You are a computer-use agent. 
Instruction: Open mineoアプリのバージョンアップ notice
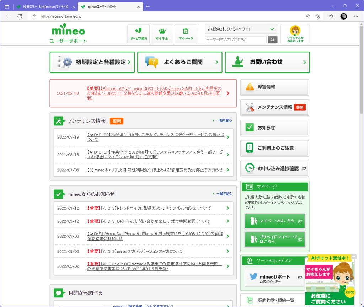(x=135, y=251)
